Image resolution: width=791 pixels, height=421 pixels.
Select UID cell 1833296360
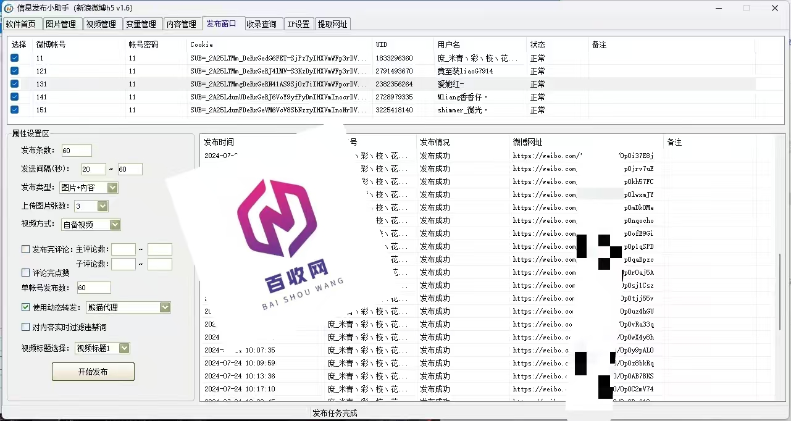(394, 58)
